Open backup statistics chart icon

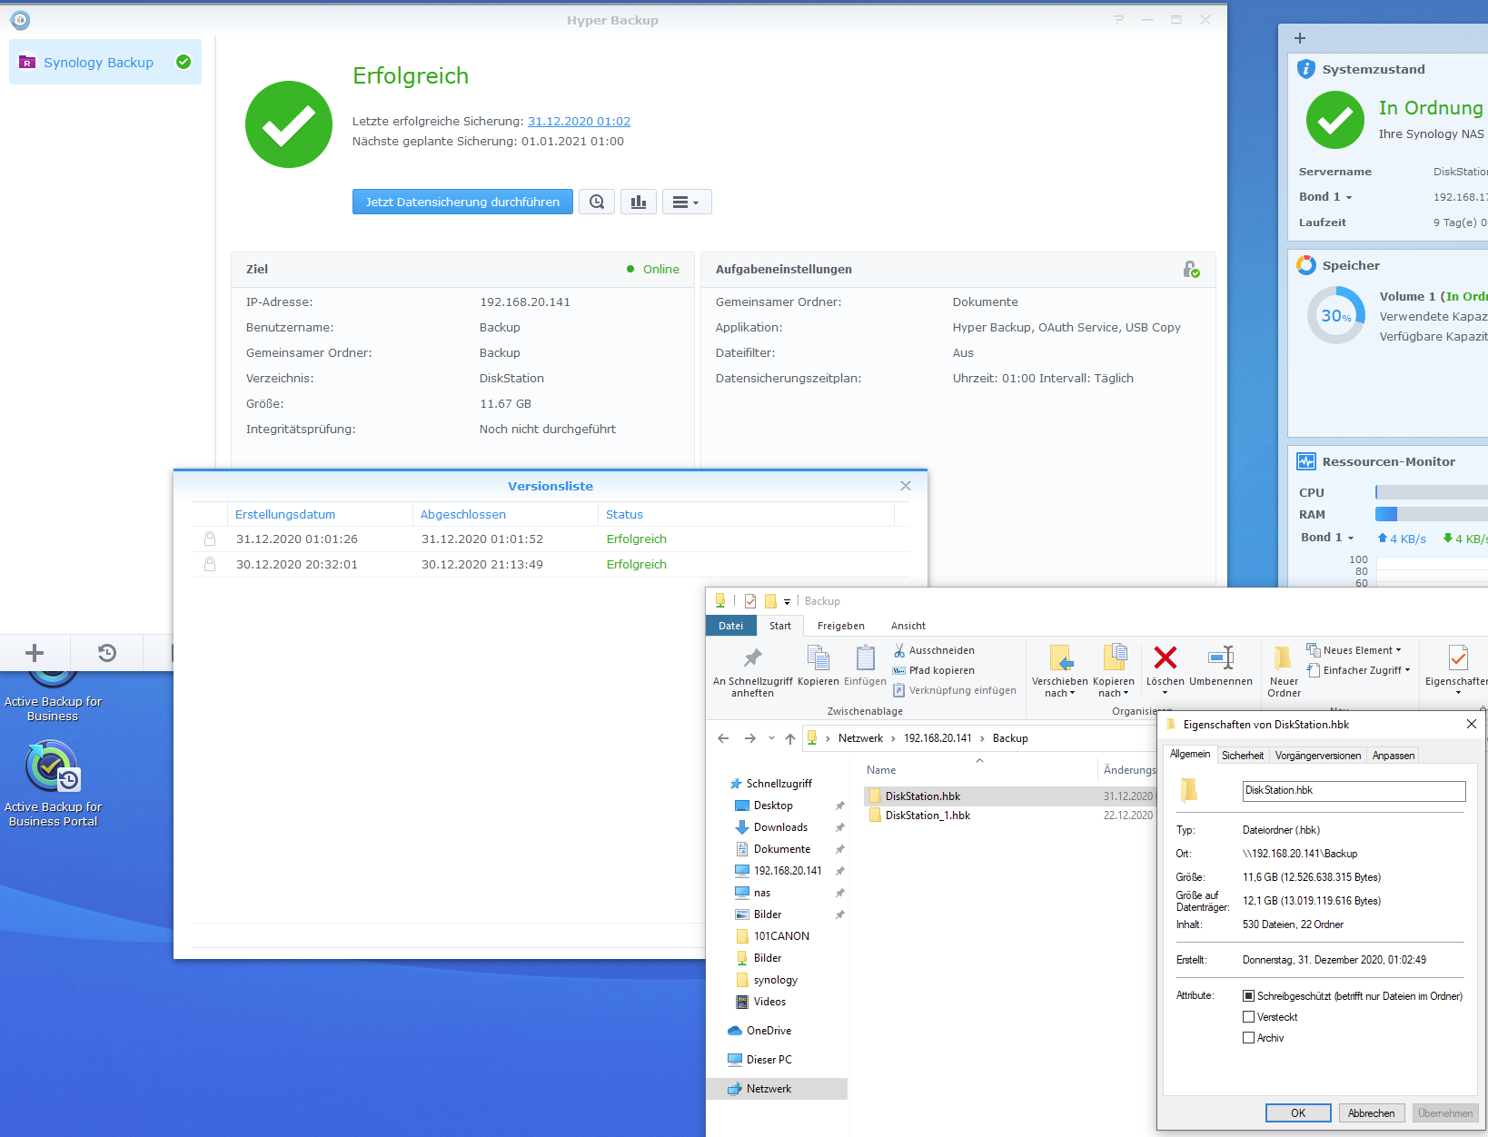tap(639, 202)
